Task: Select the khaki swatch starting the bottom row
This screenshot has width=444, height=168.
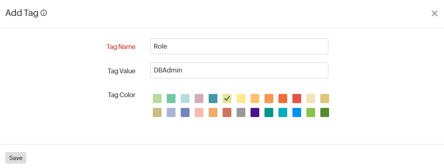Action: (157, 112)
